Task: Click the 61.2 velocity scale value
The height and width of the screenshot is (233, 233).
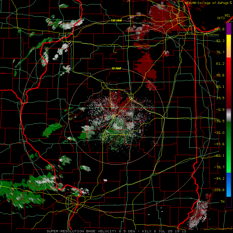Action: (x=220, y=64)
